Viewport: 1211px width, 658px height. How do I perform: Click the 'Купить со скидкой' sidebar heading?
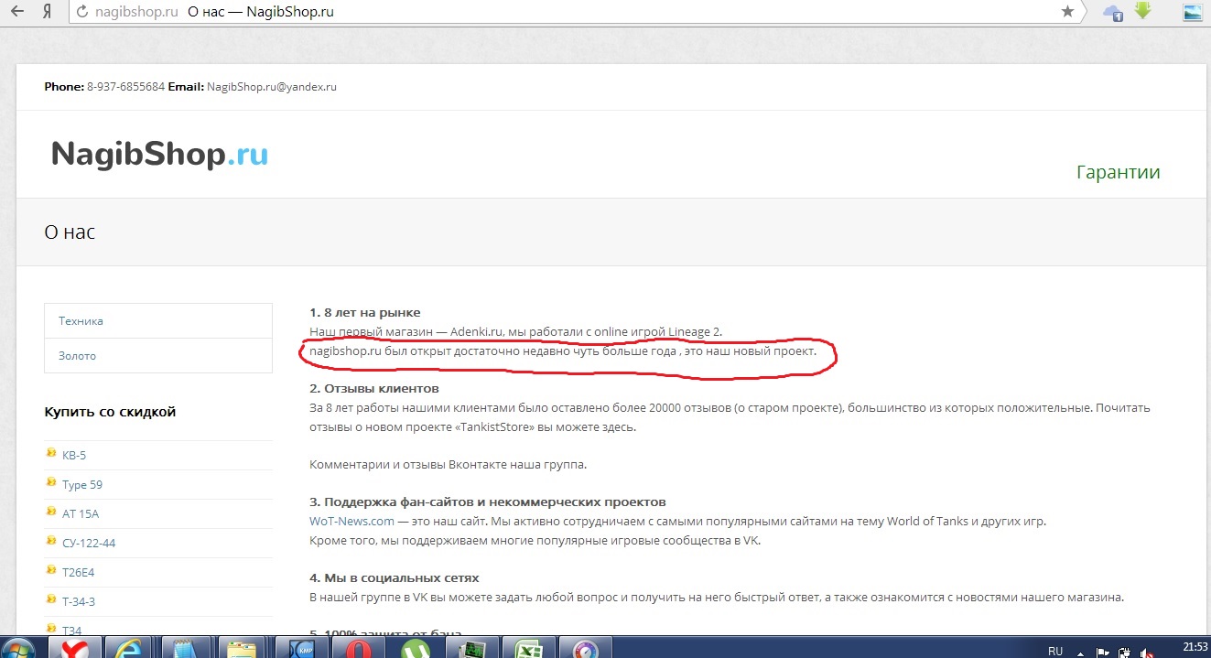[x=110, y=412]
